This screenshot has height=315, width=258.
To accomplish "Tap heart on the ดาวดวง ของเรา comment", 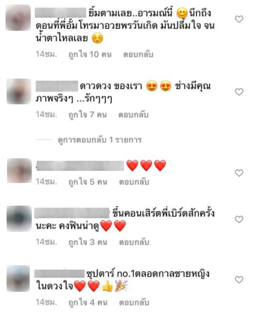I will pyautogui.click(x=239, y=92).
